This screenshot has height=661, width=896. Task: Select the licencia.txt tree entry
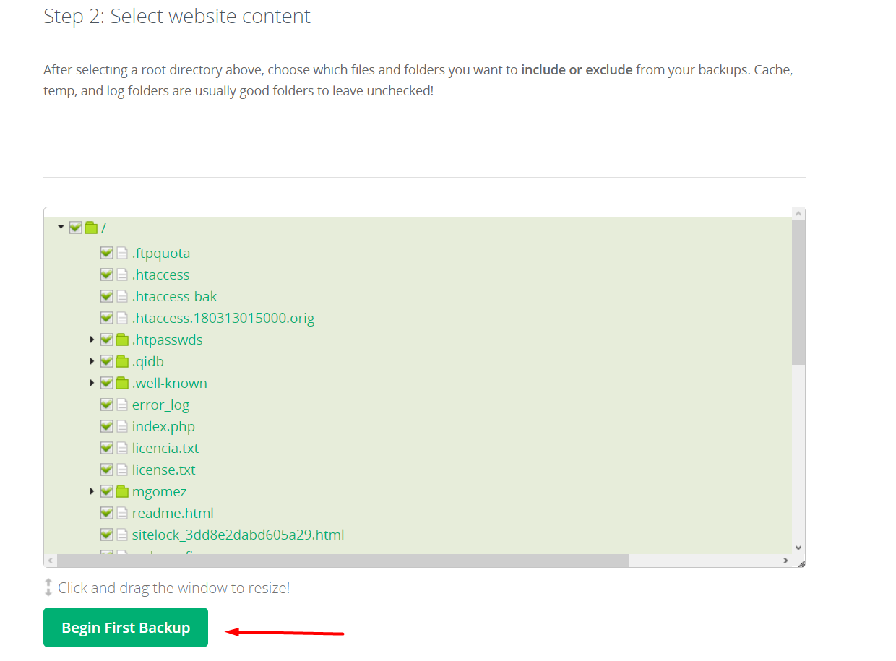coord(165,448)
